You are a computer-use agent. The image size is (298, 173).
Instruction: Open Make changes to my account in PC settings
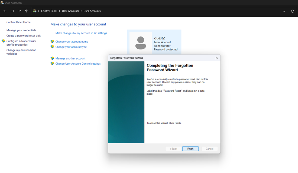point(81,33)
